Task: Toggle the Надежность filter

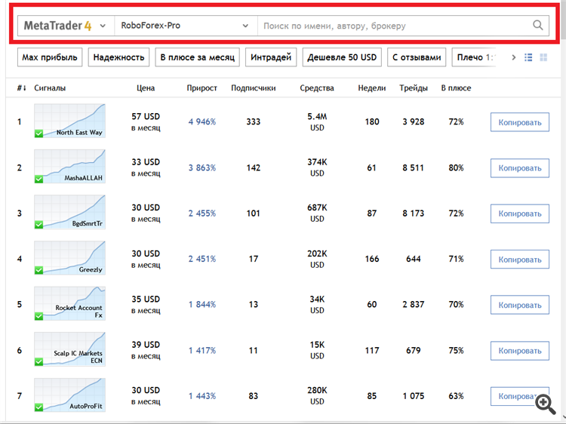Action: (x=119, y=57)
